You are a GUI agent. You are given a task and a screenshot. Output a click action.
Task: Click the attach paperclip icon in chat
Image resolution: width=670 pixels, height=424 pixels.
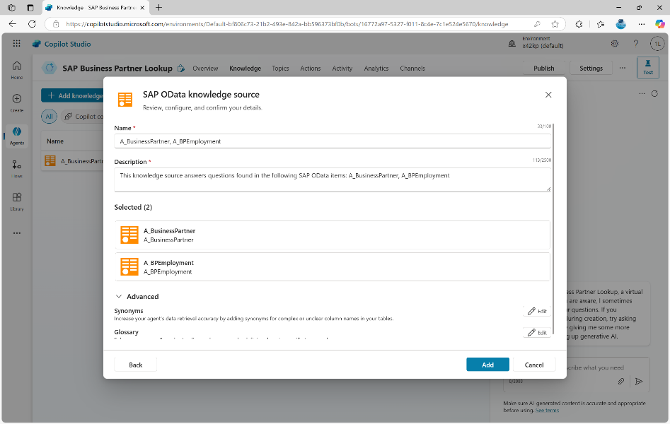(x=621, y=382)
